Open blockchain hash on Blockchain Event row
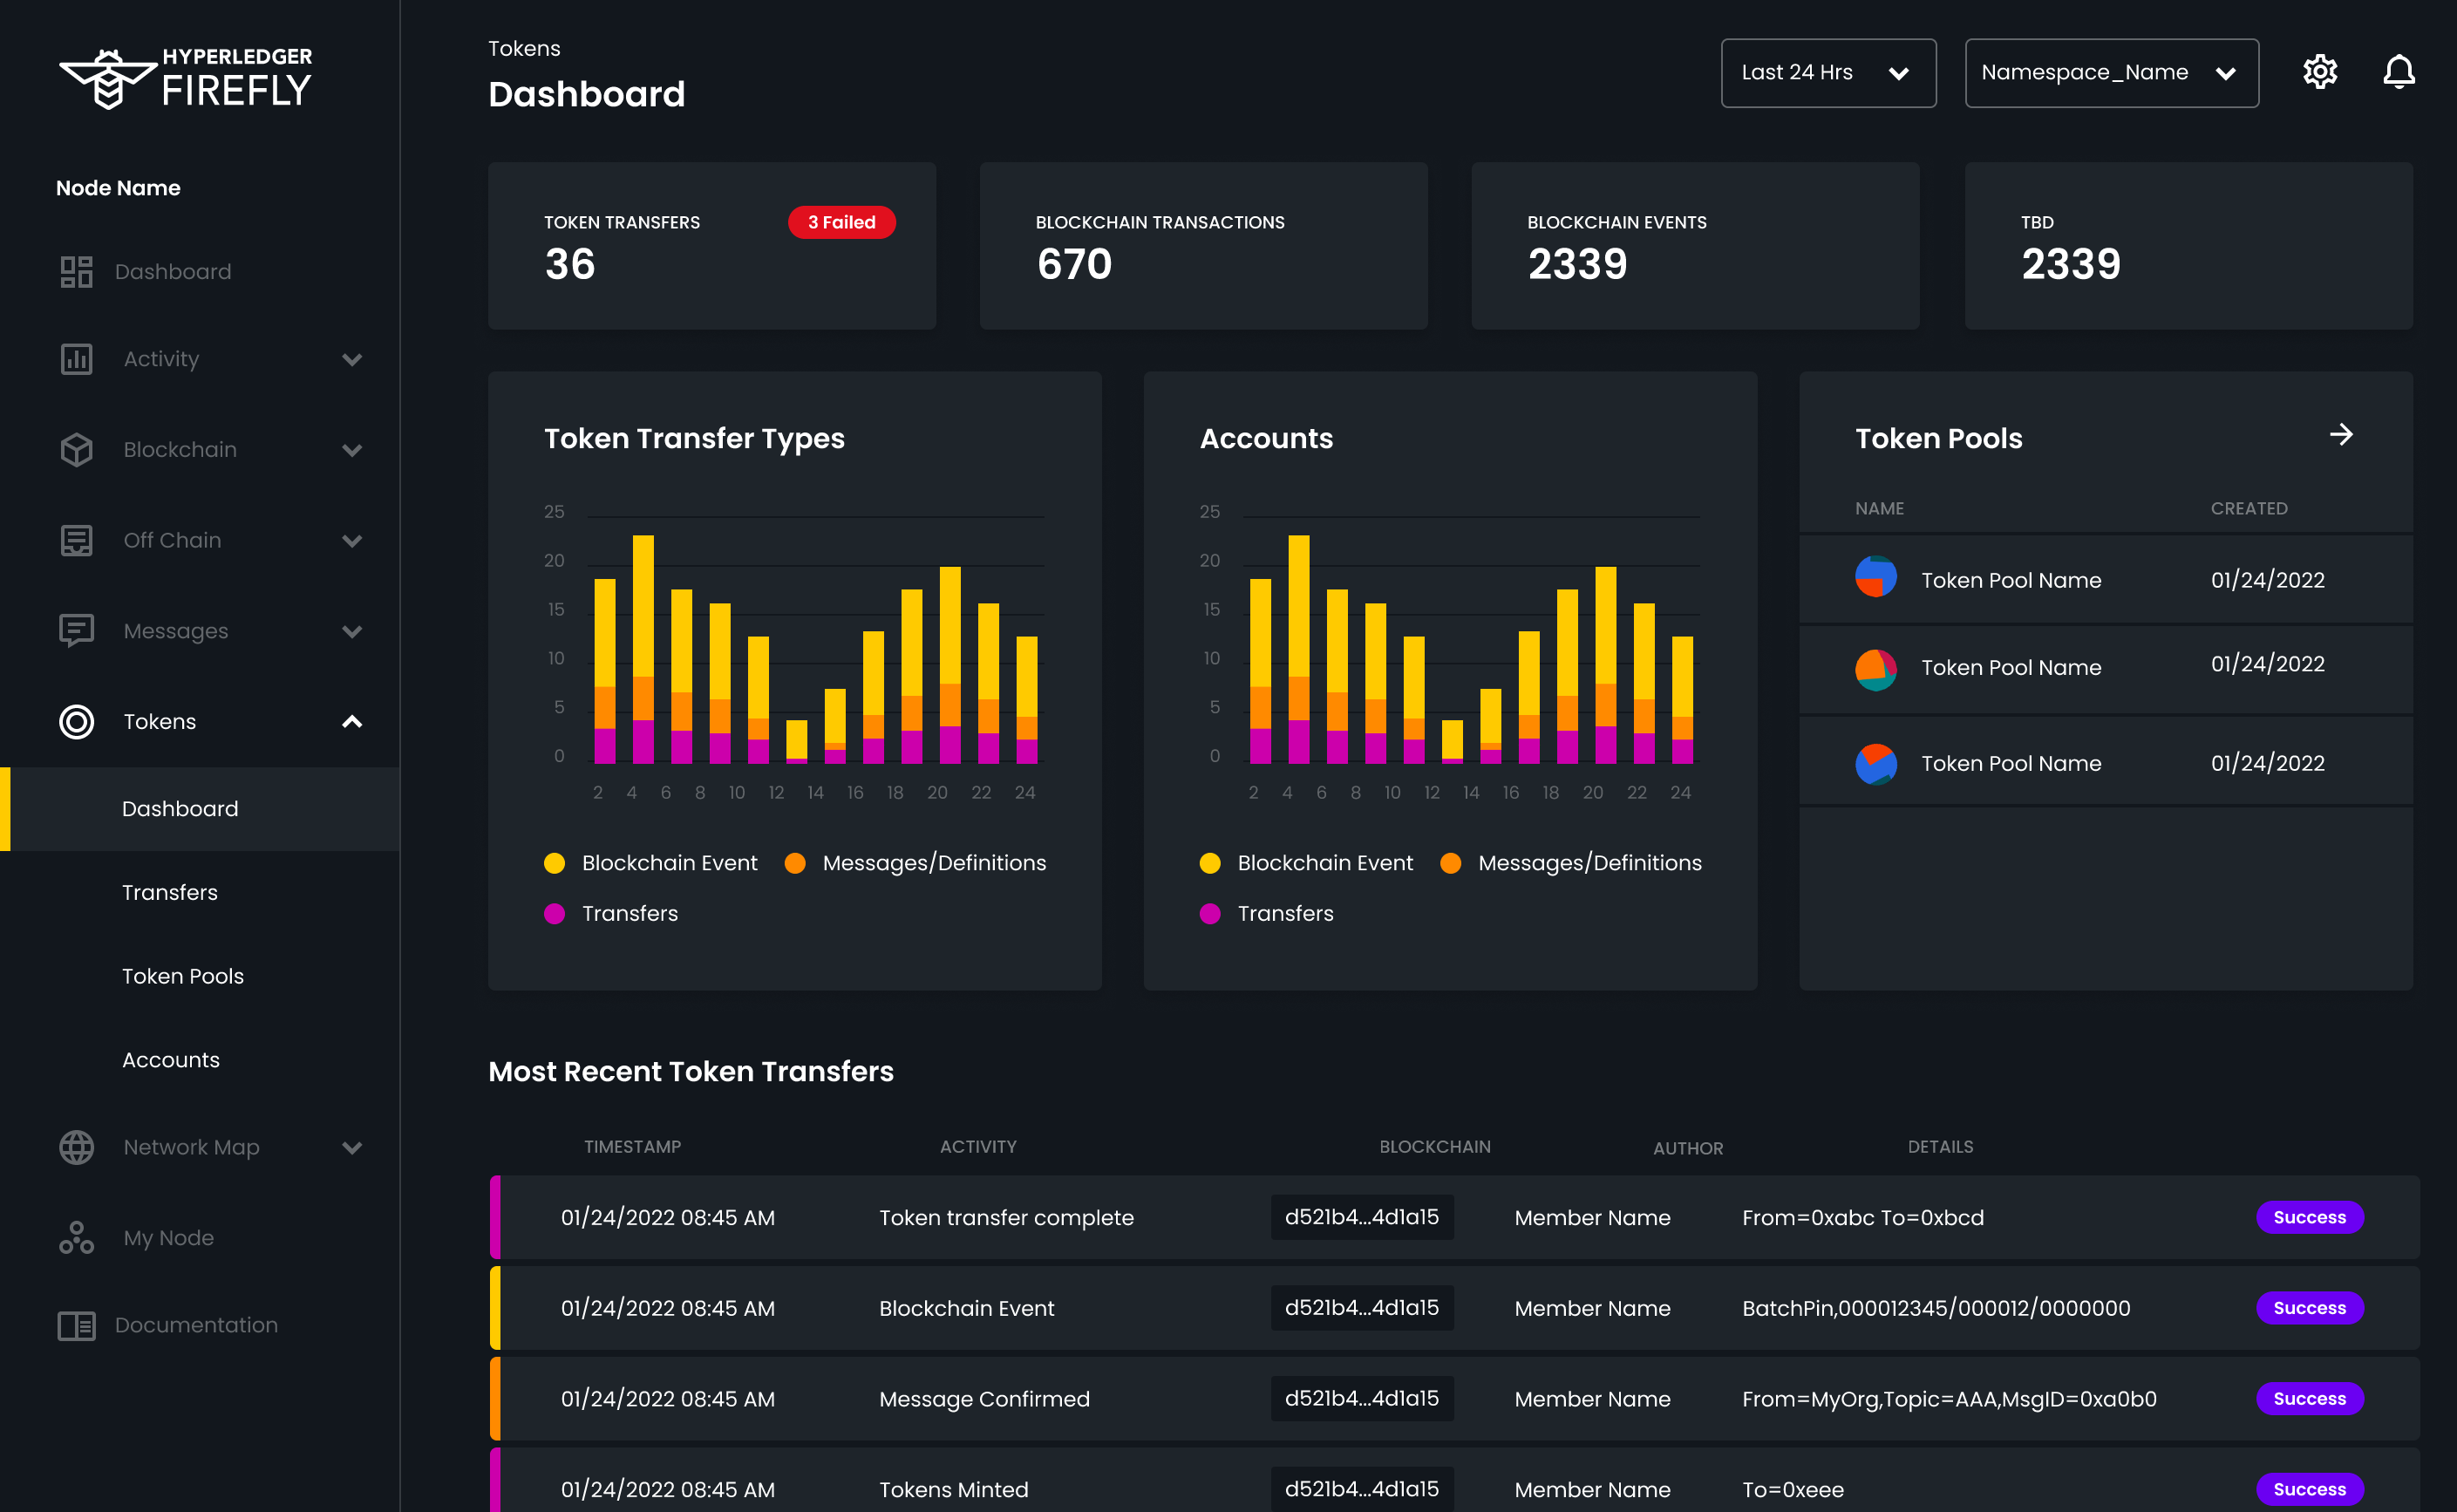The width and height of the screenshot is (2457, 1512). (x=1361, y=1308)
